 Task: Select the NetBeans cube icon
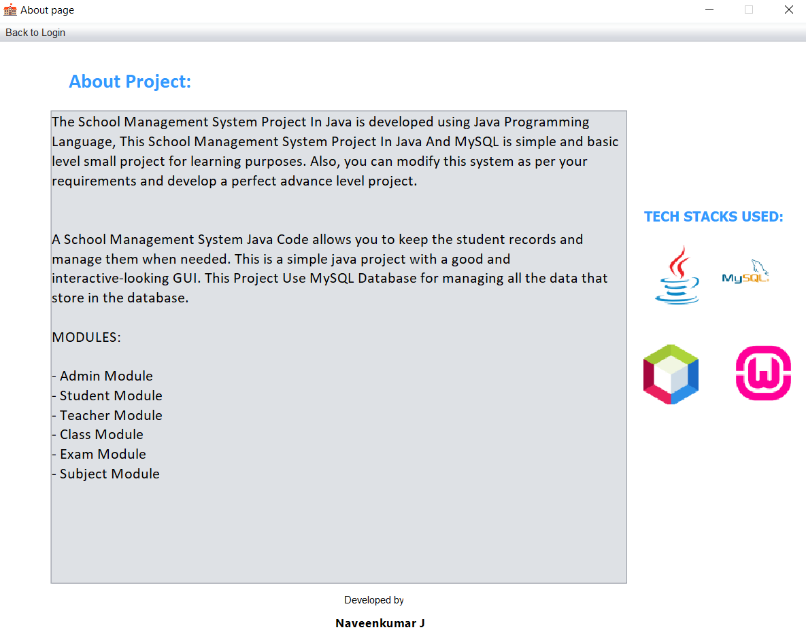[671, 374]
